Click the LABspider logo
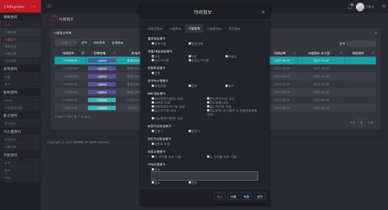 (x=14, y=7)
